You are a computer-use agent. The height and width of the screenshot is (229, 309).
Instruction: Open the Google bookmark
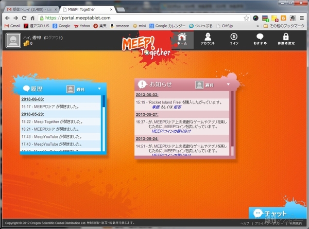(61, 26)
